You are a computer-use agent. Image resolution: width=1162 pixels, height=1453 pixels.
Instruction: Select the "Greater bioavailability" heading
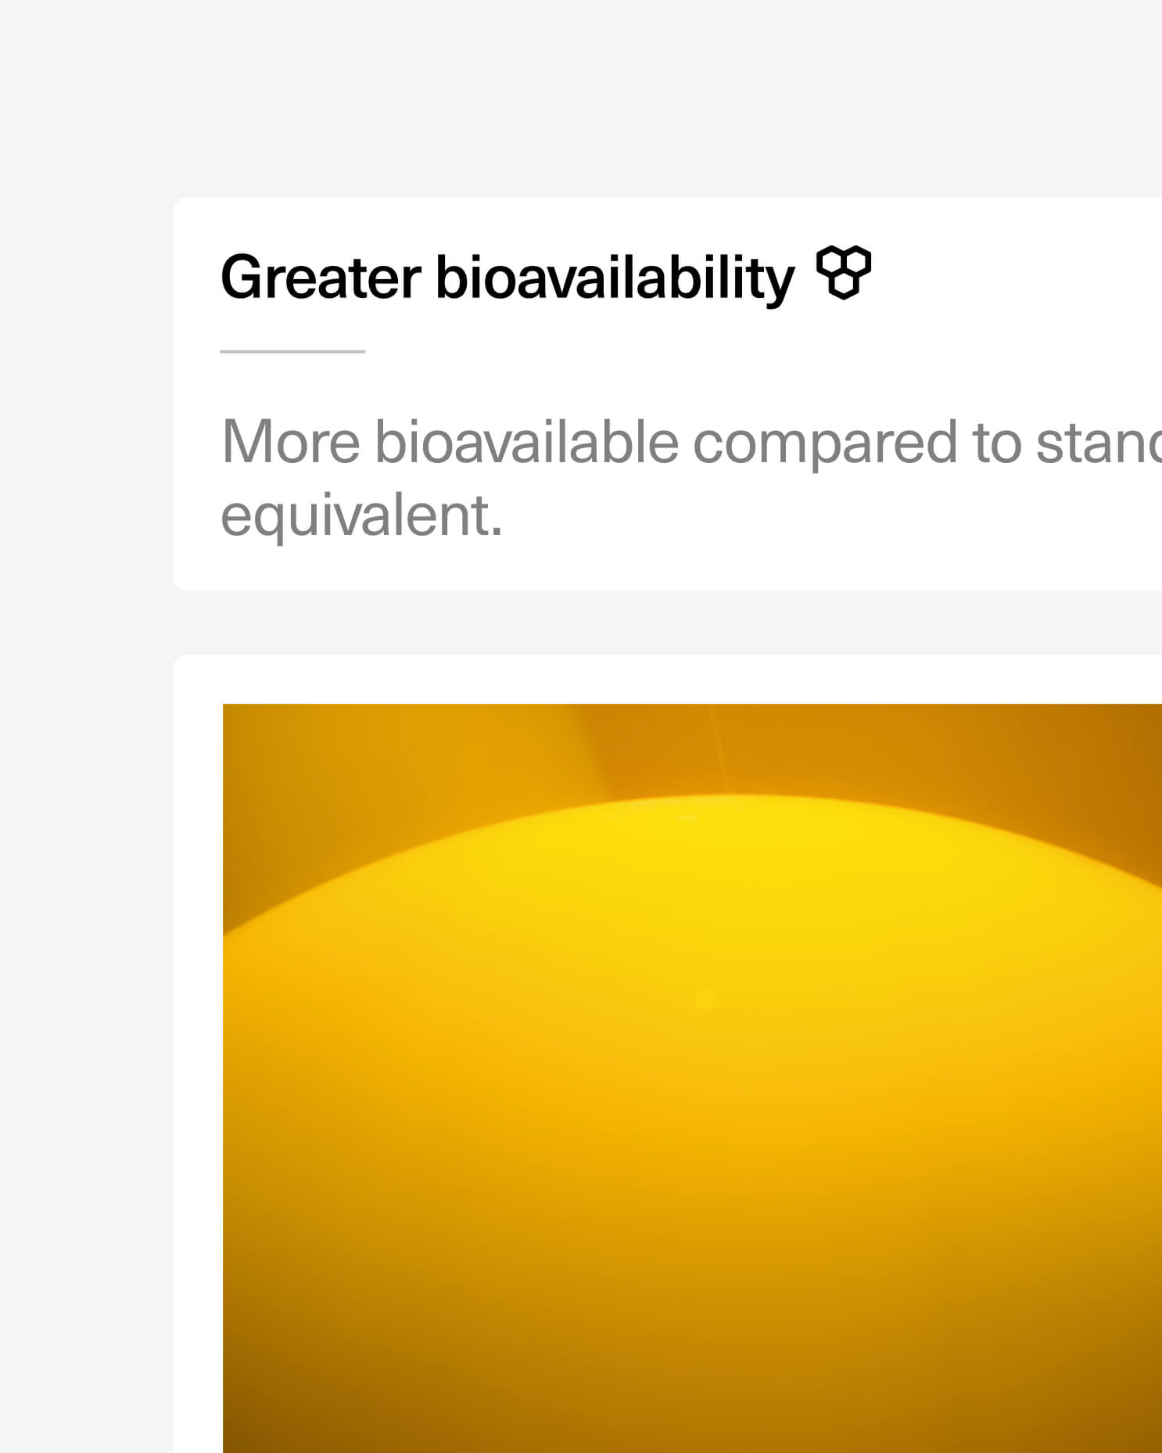(x=507, y=277)
